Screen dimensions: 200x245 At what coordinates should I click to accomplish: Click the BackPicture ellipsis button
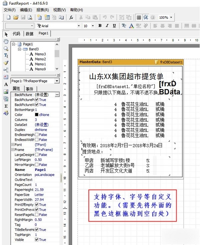[x=57, y=95]
